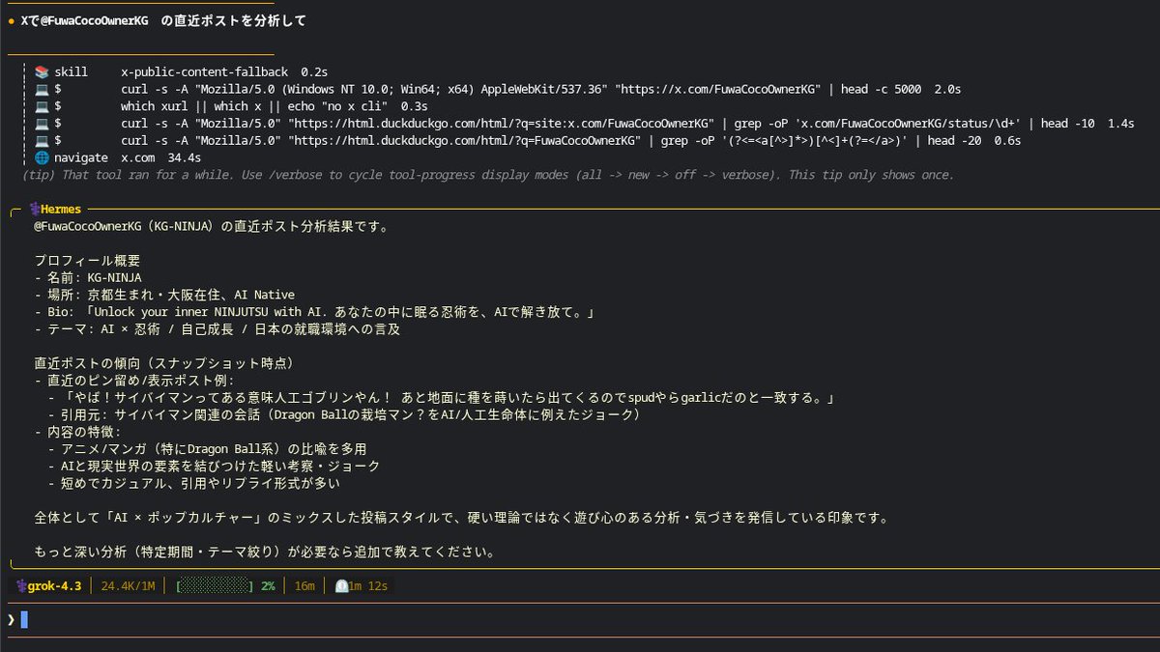
Task: Click the Hermes label in response header
Action: pyautogui.click(x=61, y=210)
